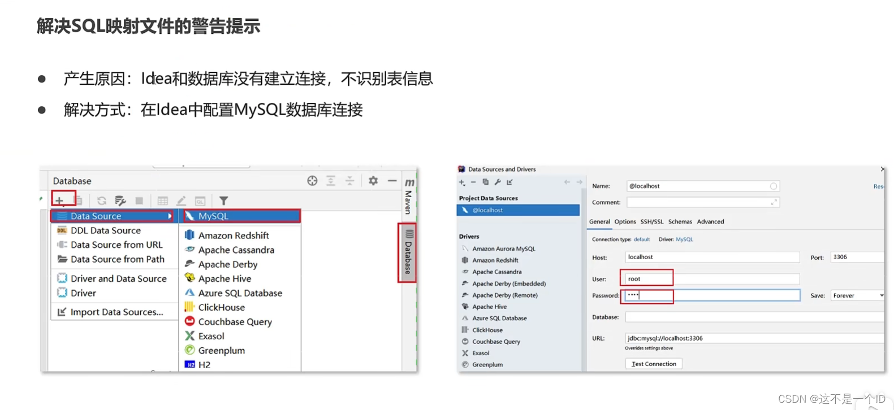This screenshot has width=894, height=410.
Task: Switch to the Schemas tab
Action: [x=680, y=222]
